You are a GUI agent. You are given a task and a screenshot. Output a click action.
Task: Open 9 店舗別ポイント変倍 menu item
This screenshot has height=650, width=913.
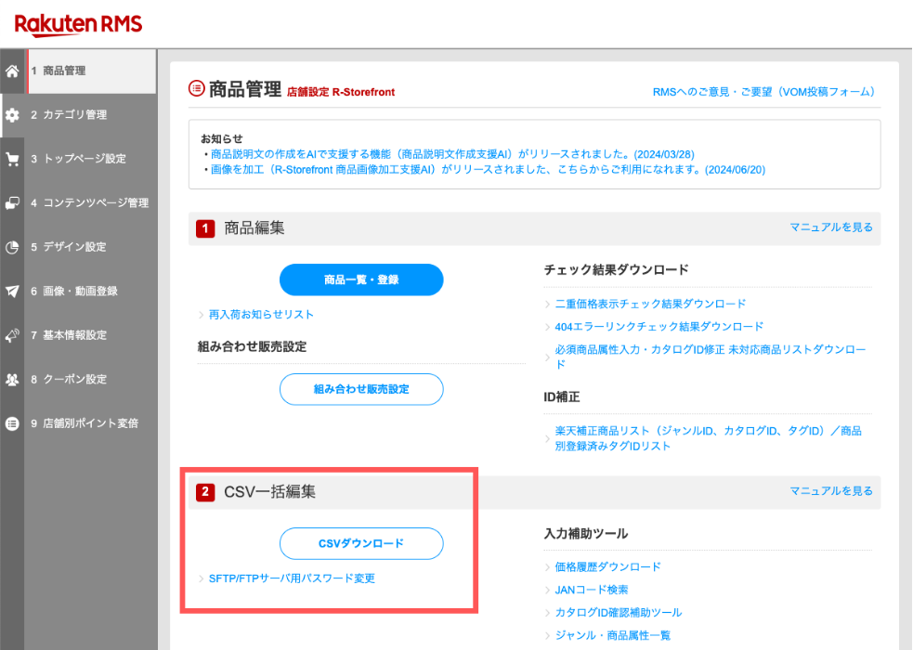tap(91, 423)
